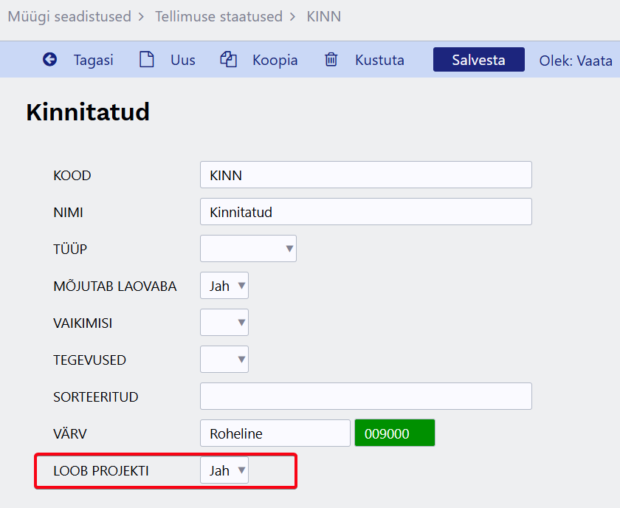The image size is (620, 508).
Task: Open the TEGEVUSED dropdown
Action: 224,360
